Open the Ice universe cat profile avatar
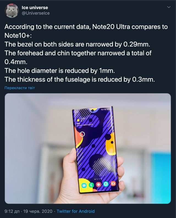The height and width of the screenshot is (218, 176). (12, 10)
